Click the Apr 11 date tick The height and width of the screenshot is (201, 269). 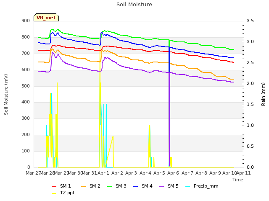tap(244, 173)
